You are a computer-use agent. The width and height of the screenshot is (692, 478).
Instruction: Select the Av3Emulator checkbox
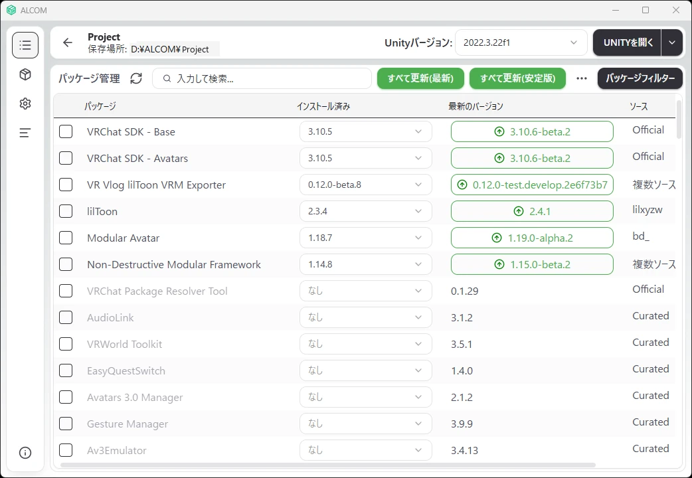click(66, 450)
